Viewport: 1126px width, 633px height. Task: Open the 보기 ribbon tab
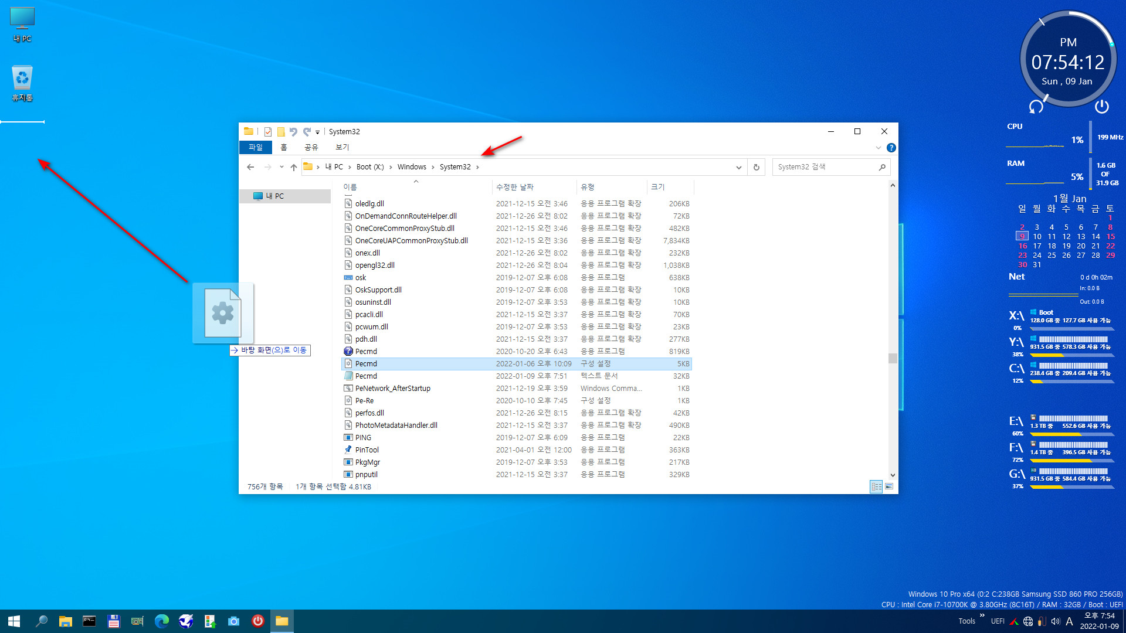[x=342, y=147]
